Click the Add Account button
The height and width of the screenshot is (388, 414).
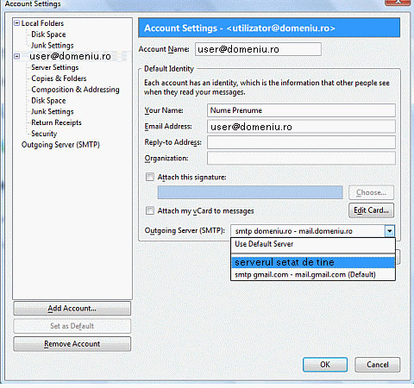[x=72, y=309]
